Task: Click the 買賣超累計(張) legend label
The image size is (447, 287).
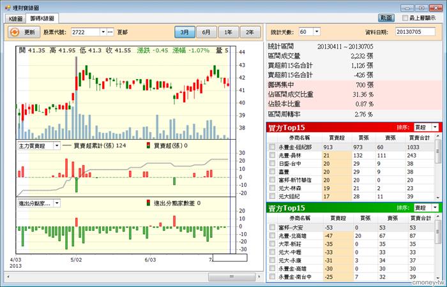Action: click(95, 145)
